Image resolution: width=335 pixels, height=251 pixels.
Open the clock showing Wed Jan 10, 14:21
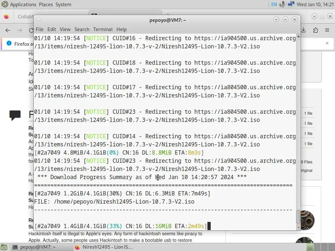[x=315, y=5]
